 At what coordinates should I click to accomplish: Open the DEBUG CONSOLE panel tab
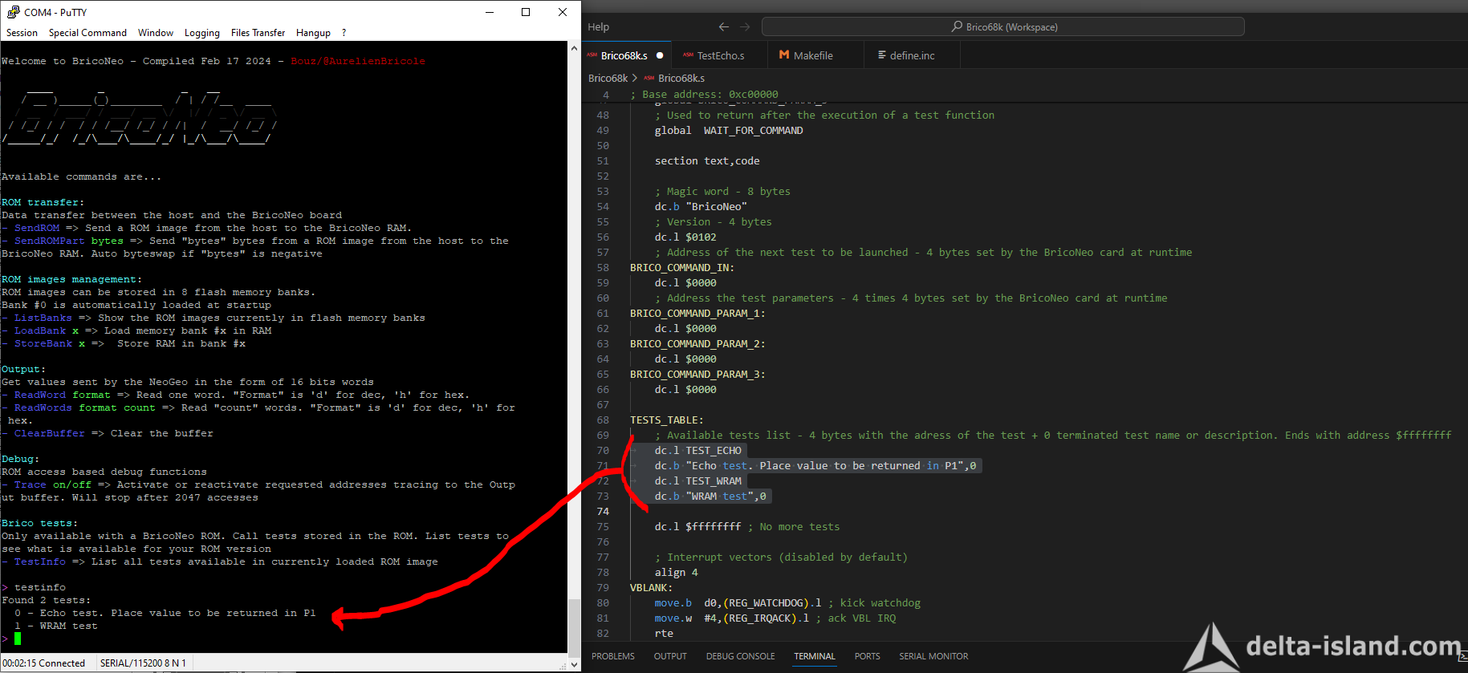pyautogui.click(x=740, y=656)
